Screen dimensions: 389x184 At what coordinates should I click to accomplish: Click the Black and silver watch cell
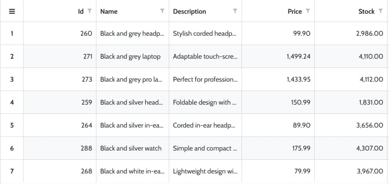coord(133,148)
